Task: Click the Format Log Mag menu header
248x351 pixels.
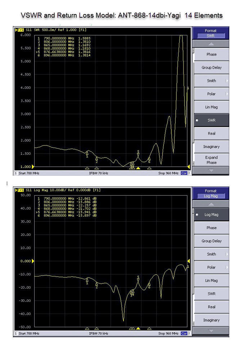Action: tap(211, 193)
